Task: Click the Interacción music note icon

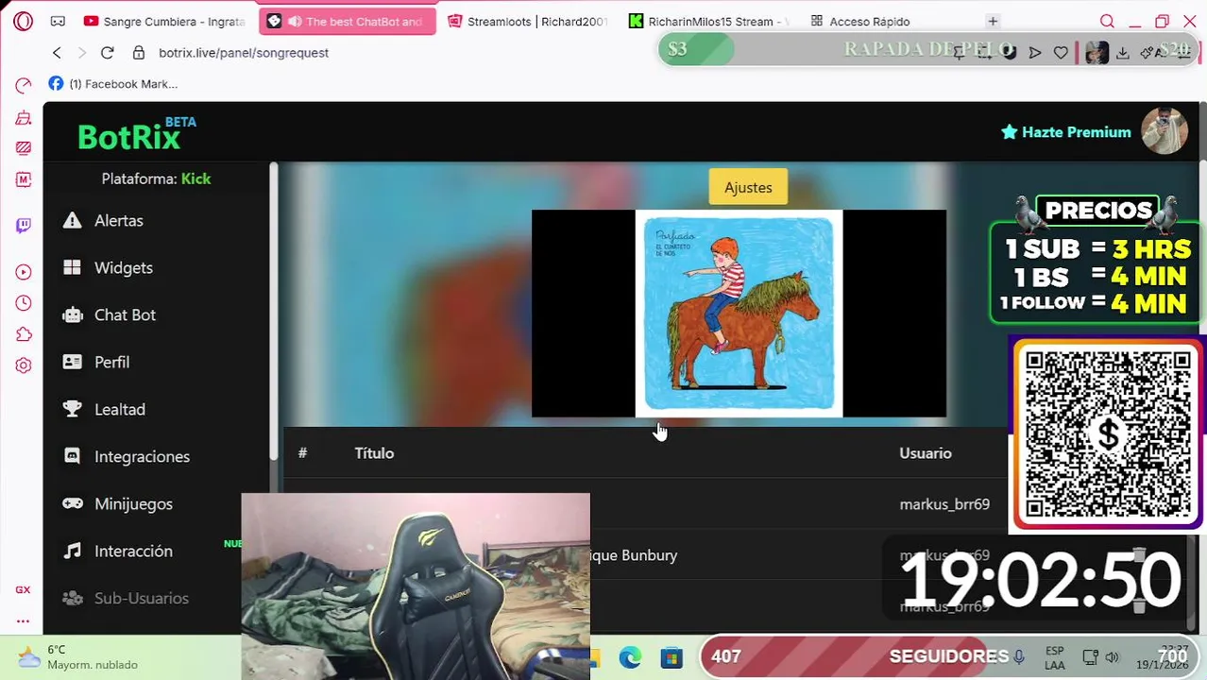Action: [x=72, y=551]
